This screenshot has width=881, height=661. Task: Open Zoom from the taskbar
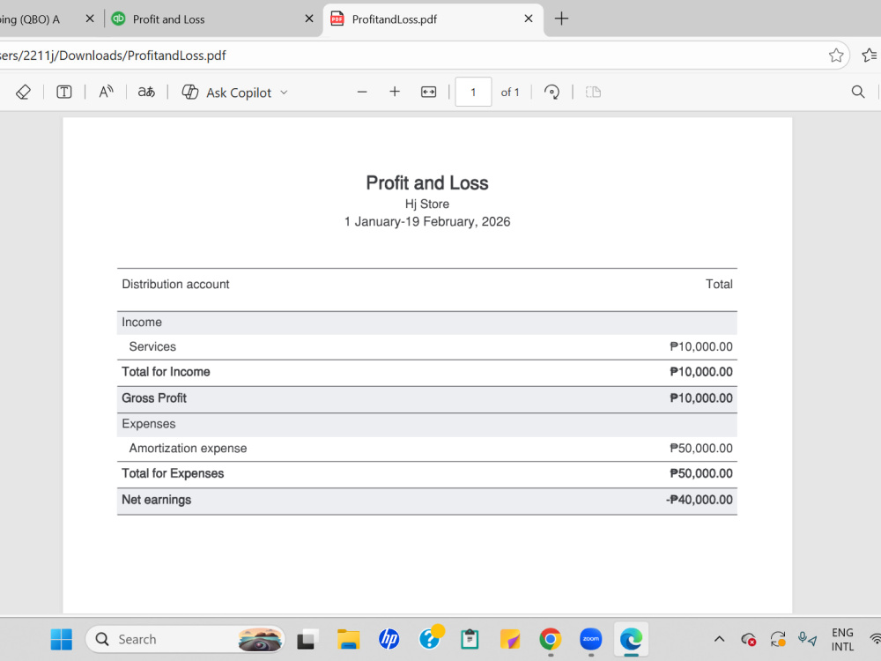(x=591, y=639)
